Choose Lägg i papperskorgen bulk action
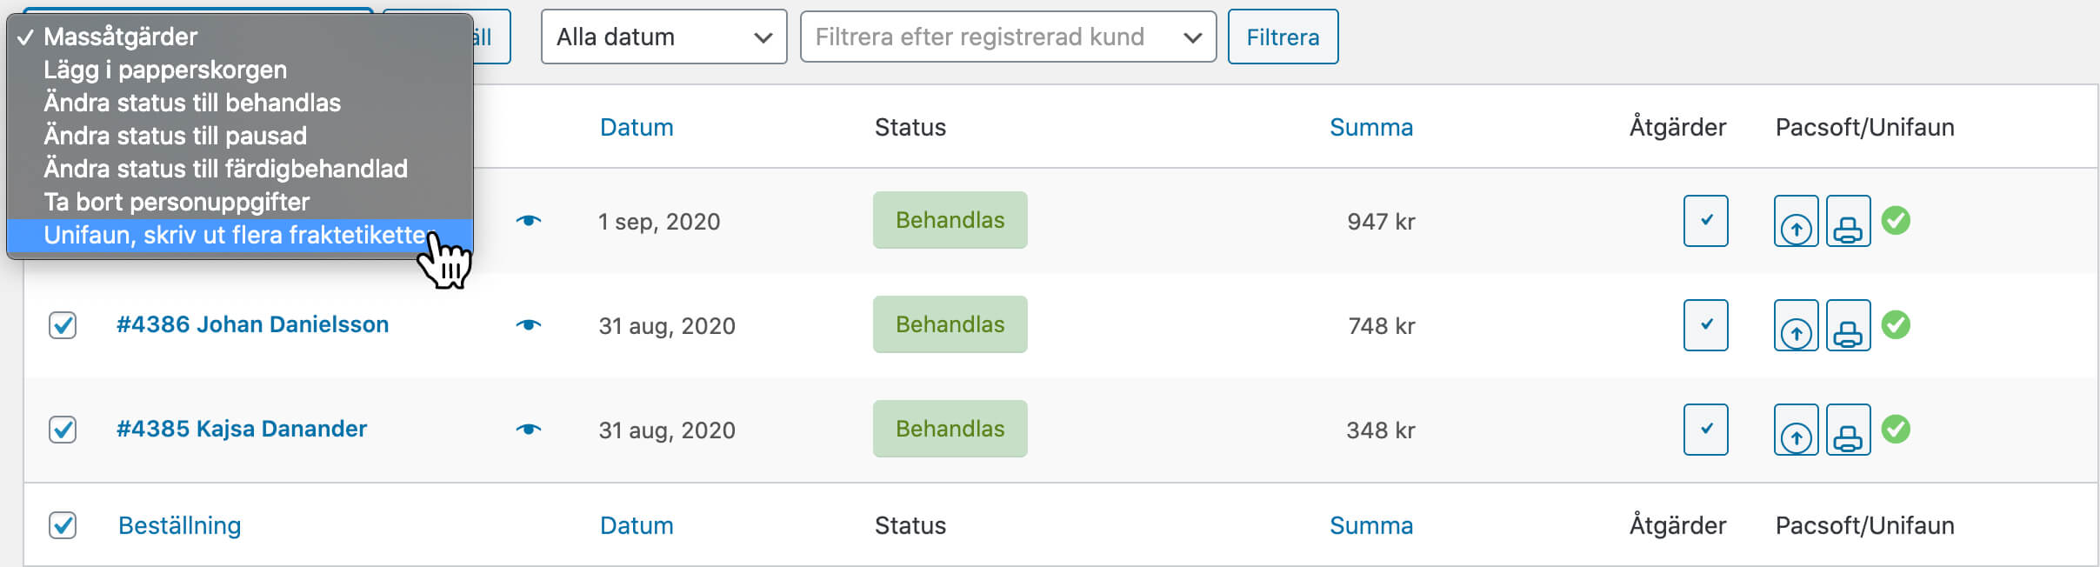The width and height of the screenshot is (2100, 567). coord(165,70)
